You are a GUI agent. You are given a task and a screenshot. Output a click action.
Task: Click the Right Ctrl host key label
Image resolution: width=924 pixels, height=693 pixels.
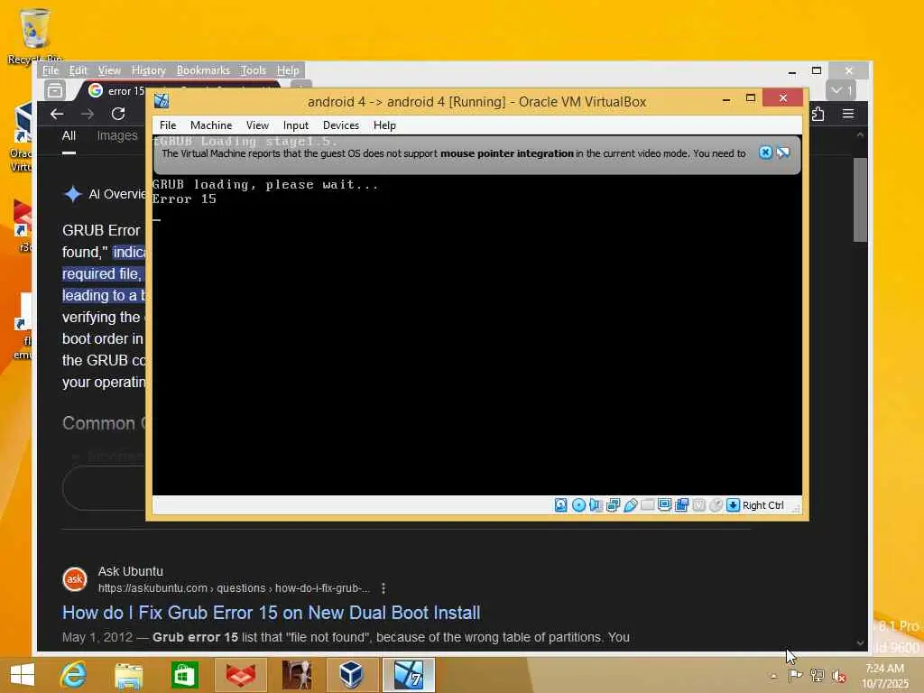pyautogui.click(x=763, y=505)
